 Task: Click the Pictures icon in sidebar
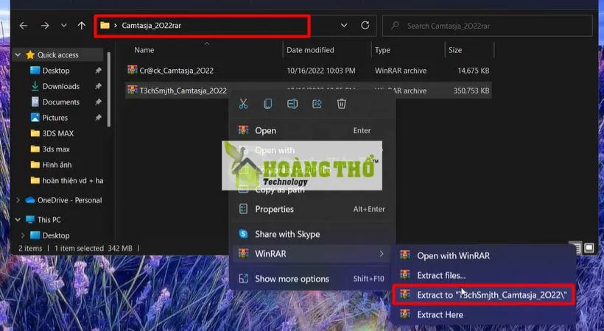(35, 118)
